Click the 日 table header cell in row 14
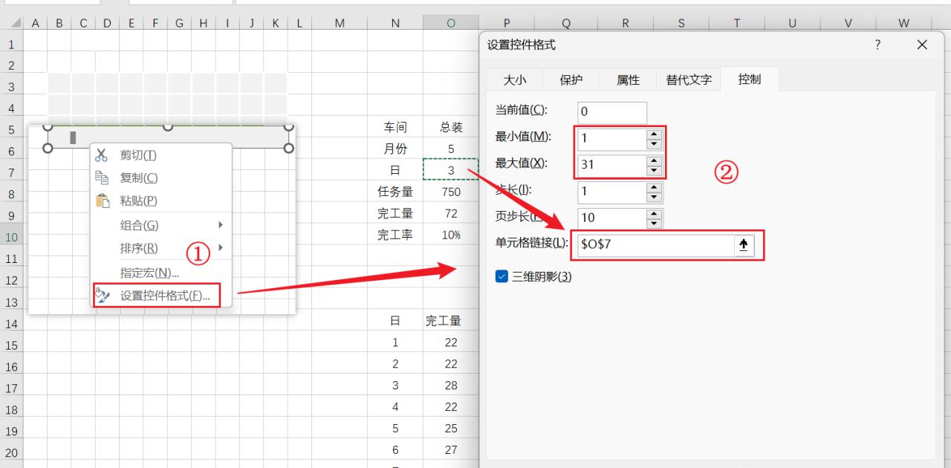The width and height of the screenshot is (951, 468). [x=395, y=321]
